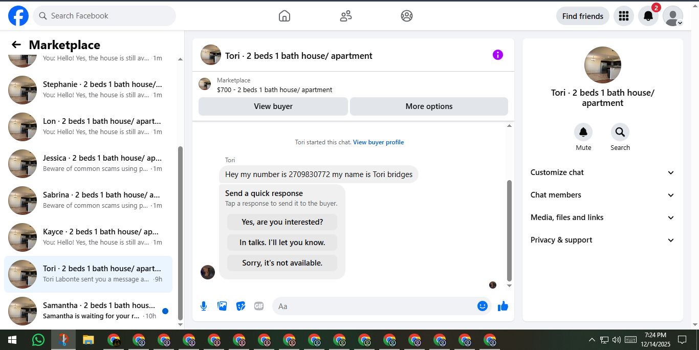The image size is (699, 350).
Task: Choose a sticker from the sticker icon
Action: click(x=241, y=306)
